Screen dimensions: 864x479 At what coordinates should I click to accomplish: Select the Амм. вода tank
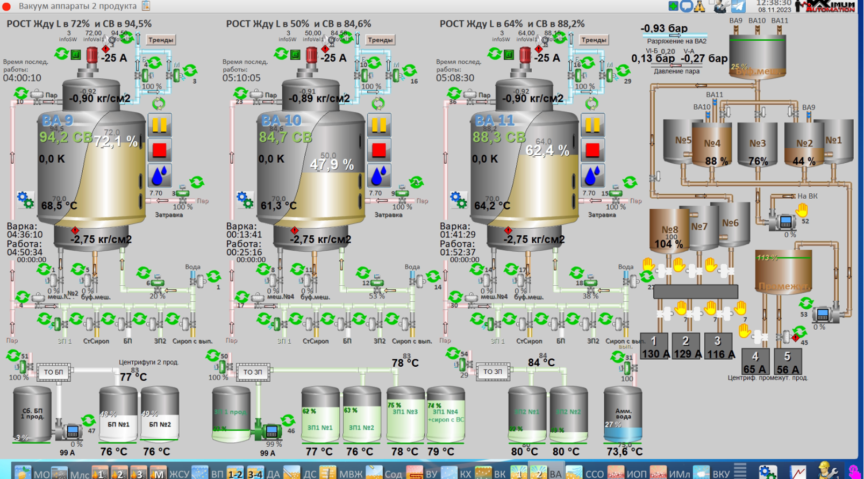coord(623,415)
